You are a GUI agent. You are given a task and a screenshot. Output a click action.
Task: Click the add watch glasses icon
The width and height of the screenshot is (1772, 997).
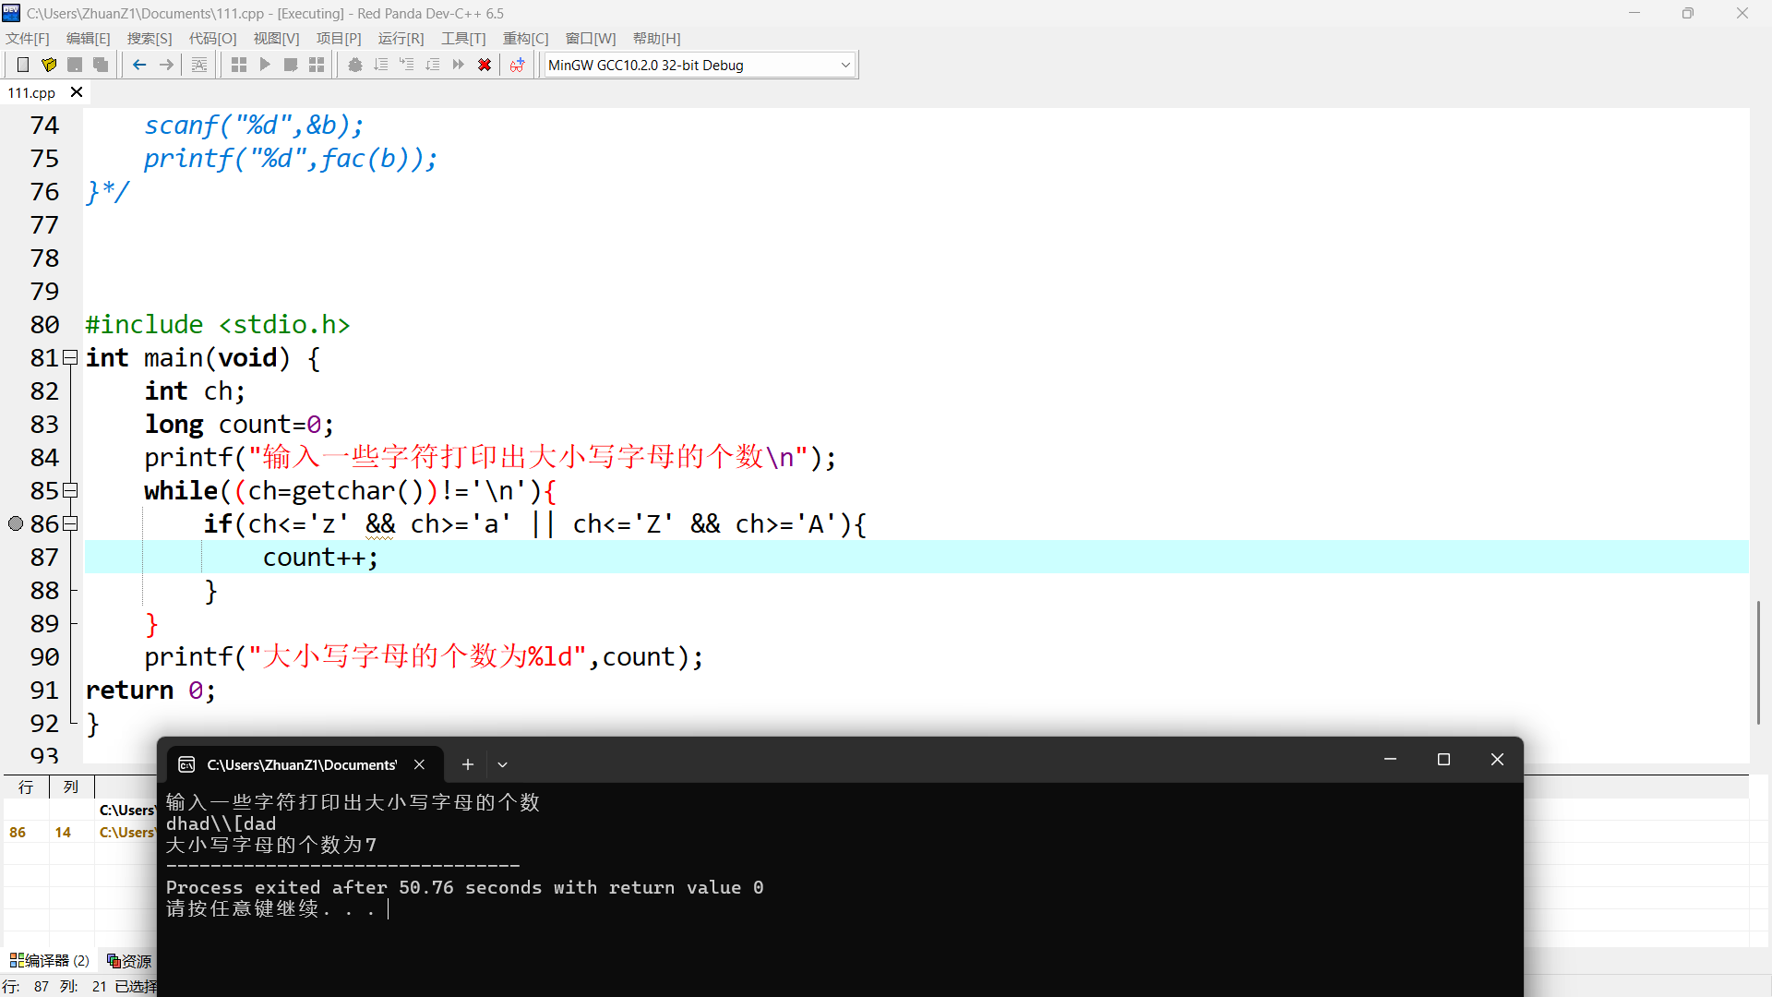pyautogui.click(x=517, y=65)
